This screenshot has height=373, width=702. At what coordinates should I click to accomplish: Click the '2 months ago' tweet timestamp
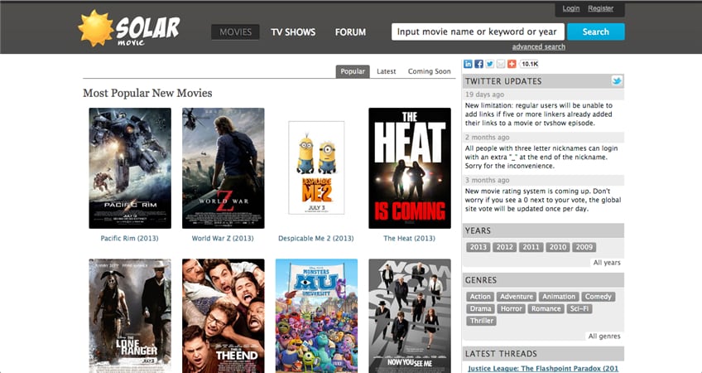[487, 138]
